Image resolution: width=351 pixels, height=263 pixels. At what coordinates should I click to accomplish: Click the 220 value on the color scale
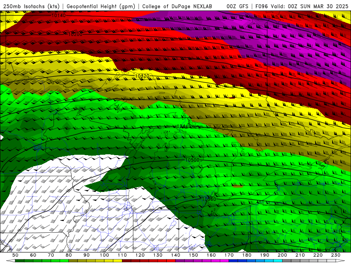(318, 255)
